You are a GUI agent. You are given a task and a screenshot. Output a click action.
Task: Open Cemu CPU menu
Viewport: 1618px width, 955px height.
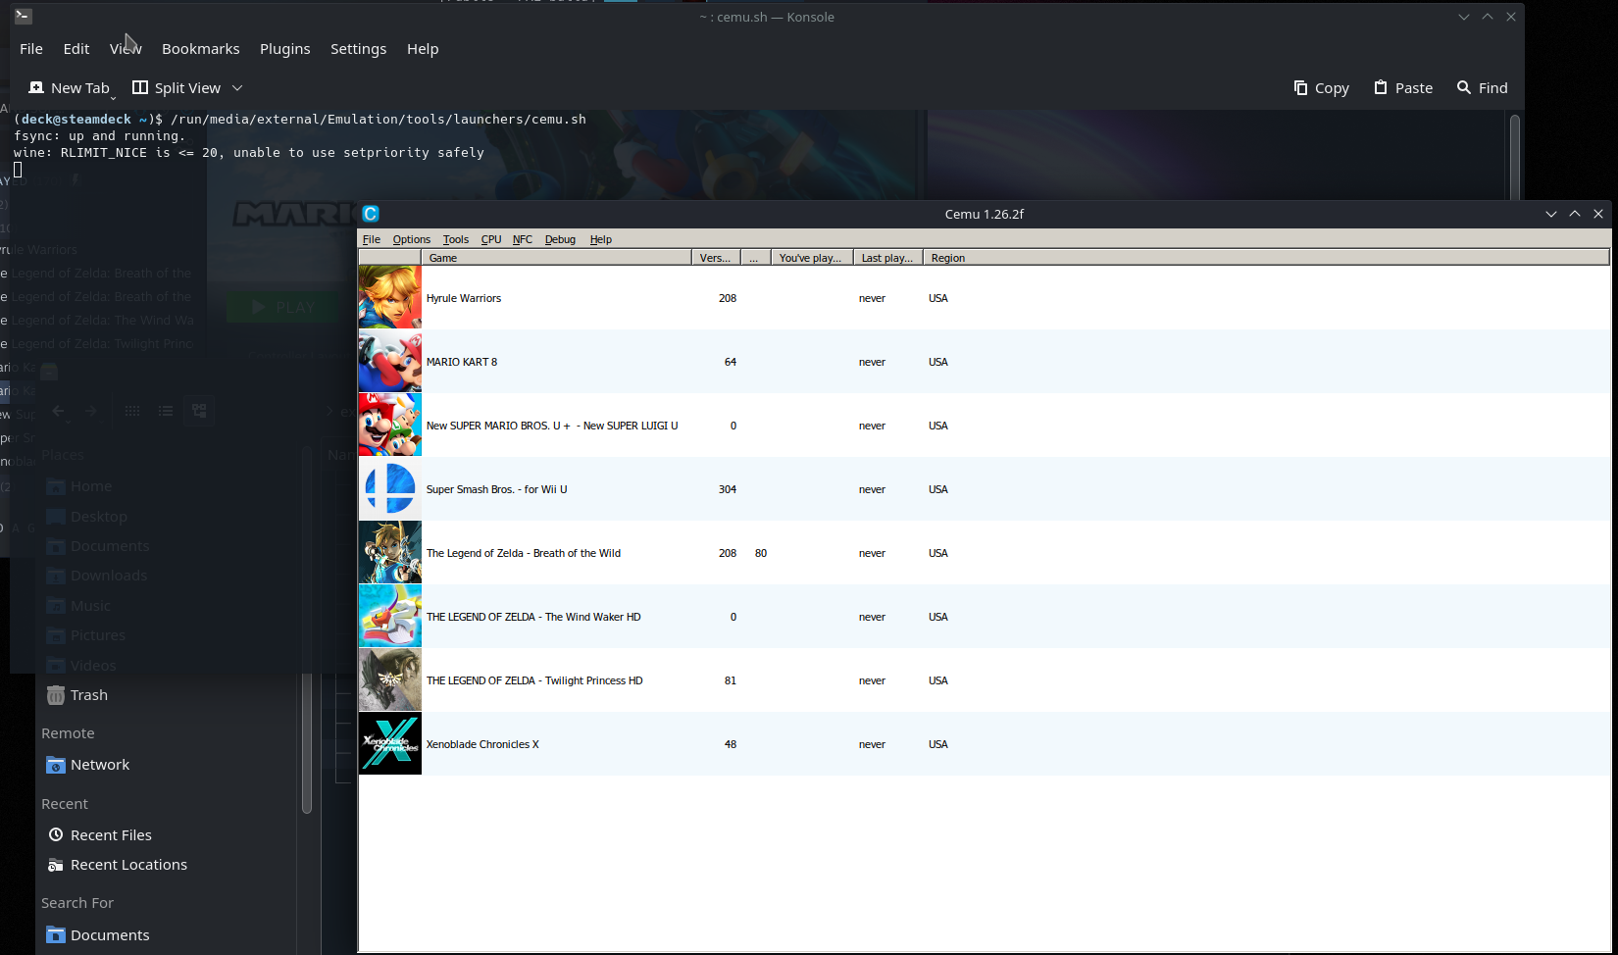491,239
